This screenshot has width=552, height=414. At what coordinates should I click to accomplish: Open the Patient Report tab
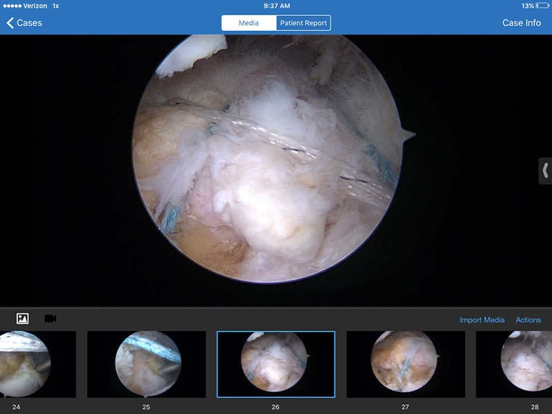coord(304,23)
